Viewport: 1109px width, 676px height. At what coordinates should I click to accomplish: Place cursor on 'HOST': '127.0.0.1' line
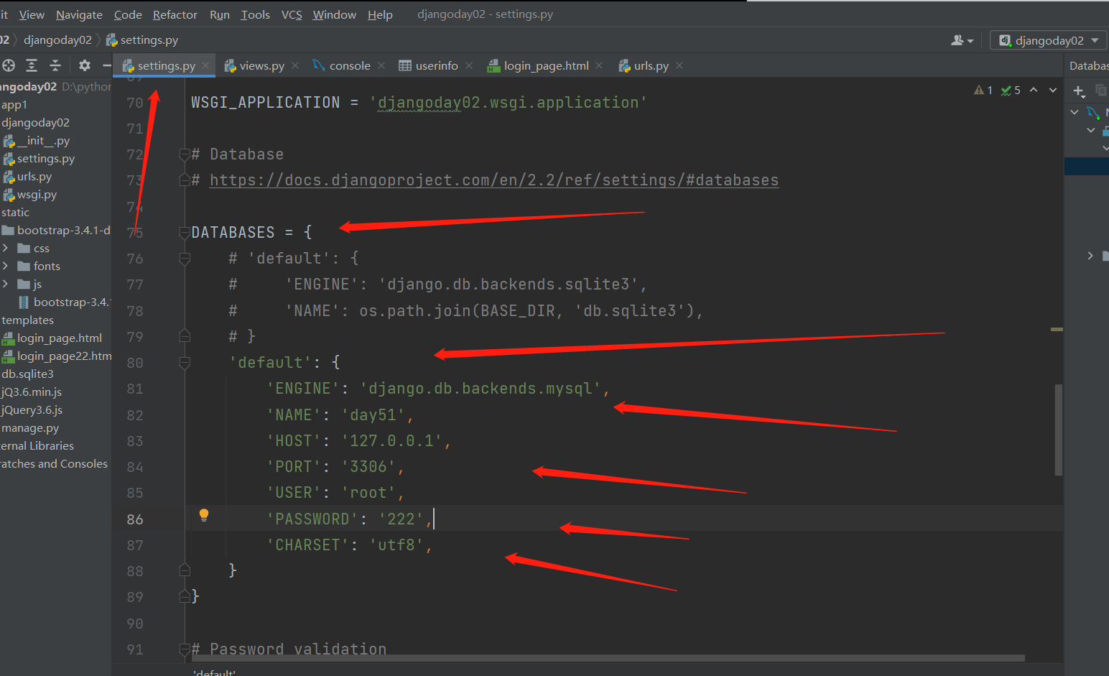click(358, 441)
